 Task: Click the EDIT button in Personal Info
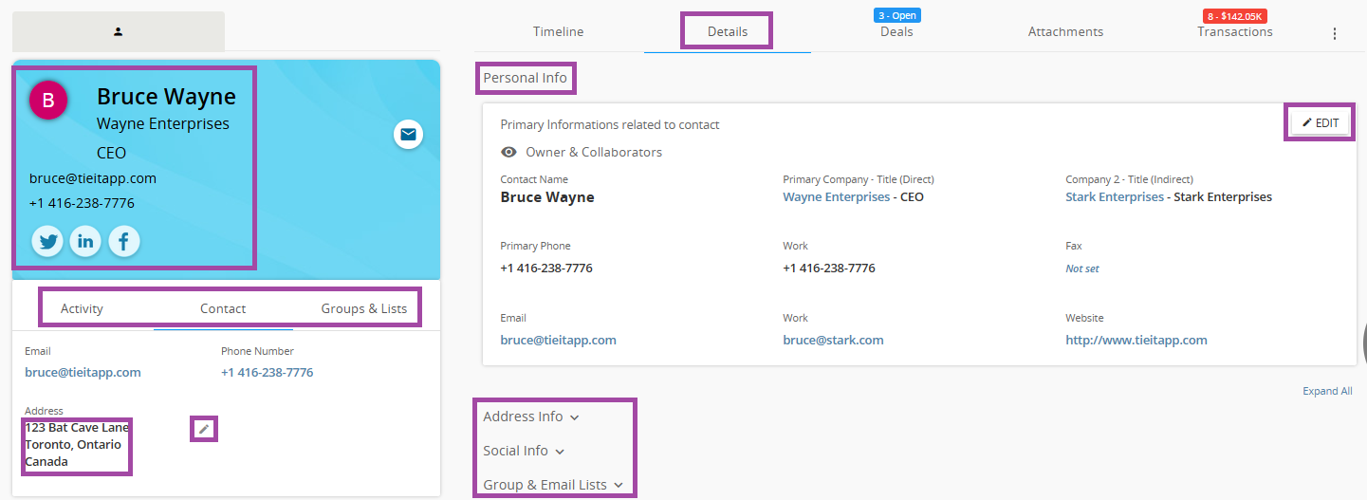(x=1321, y=122)
